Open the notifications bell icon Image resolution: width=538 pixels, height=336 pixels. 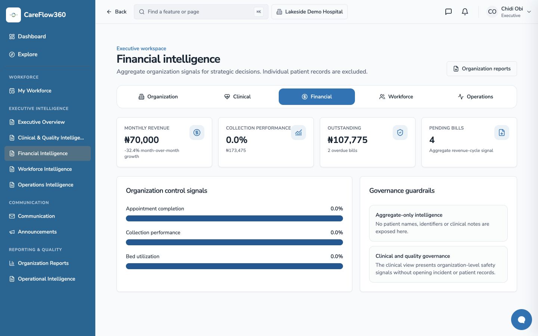tap(465, 12)
